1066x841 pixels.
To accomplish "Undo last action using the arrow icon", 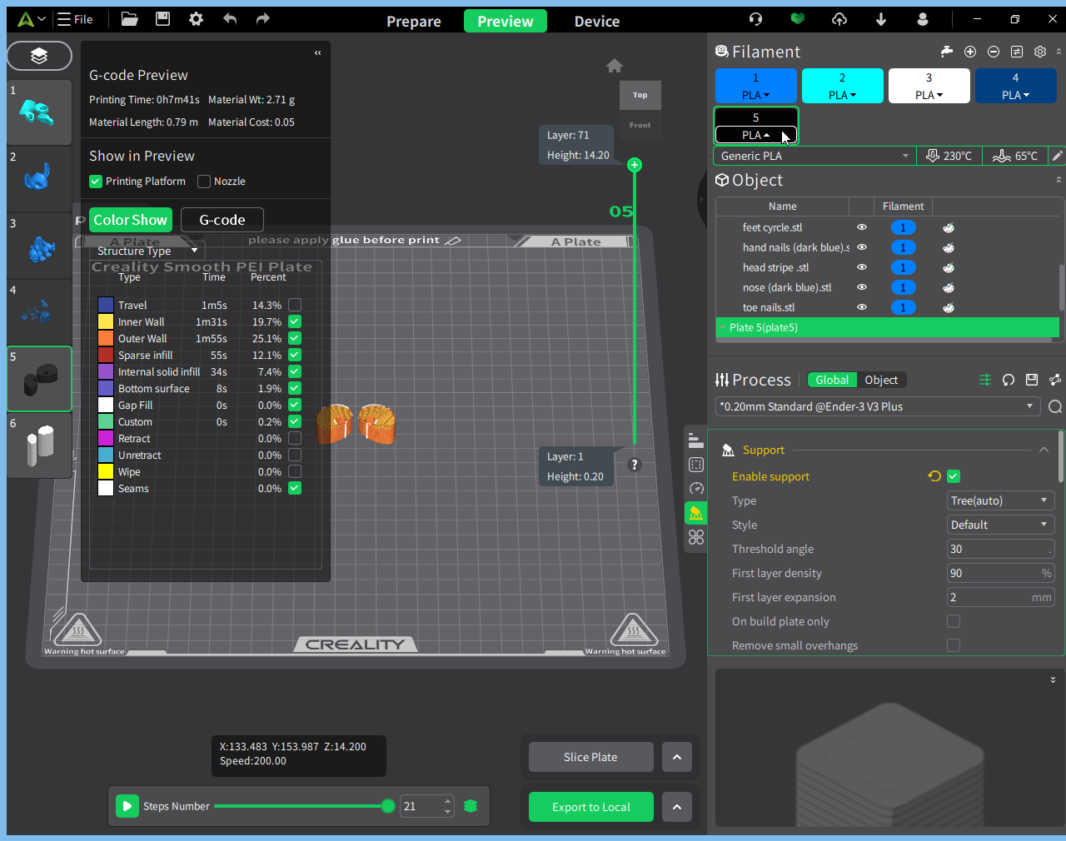I will [230, 19].
